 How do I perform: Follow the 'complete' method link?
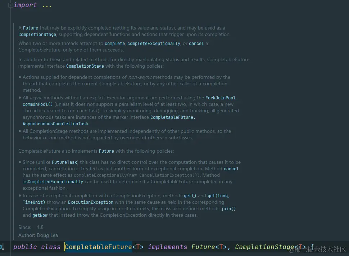(x=115, y=44)
